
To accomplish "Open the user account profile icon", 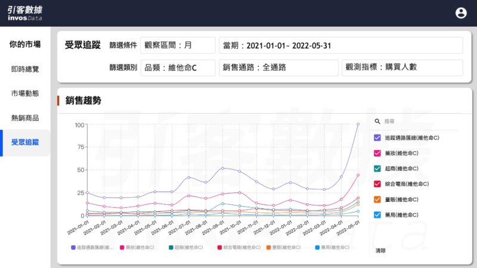I will [x=461, y=13].
